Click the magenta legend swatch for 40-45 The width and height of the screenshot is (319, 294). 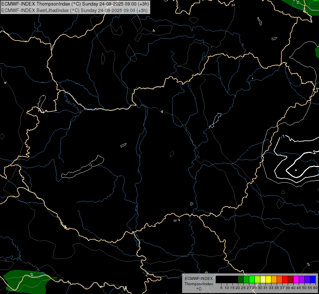coord(296,279)
